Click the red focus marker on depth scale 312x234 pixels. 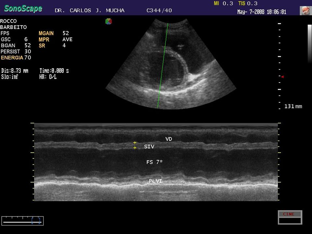[282, 77]
